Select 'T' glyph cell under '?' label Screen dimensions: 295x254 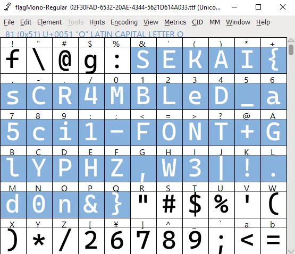[x=222, y=132]
